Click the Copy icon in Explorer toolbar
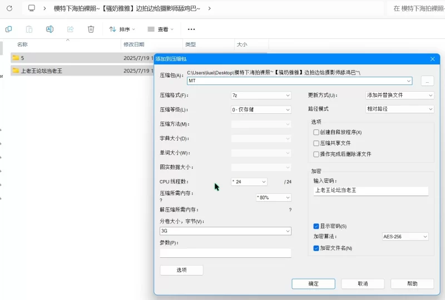Image resolution: width=445 pixels, height=300 pixels. click(x=8, y=29)
